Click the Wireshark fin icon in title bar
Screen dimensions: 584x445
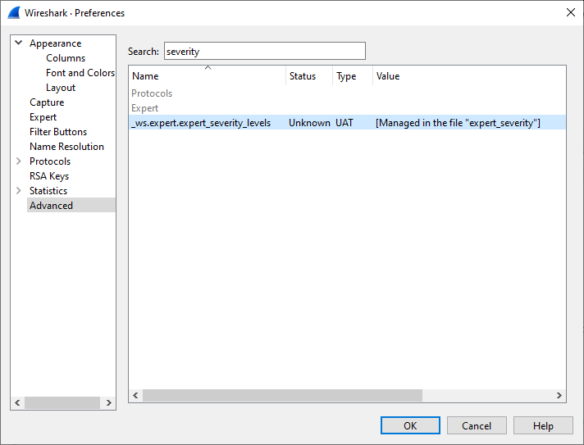pyautogui.click(x=14, y=12)
